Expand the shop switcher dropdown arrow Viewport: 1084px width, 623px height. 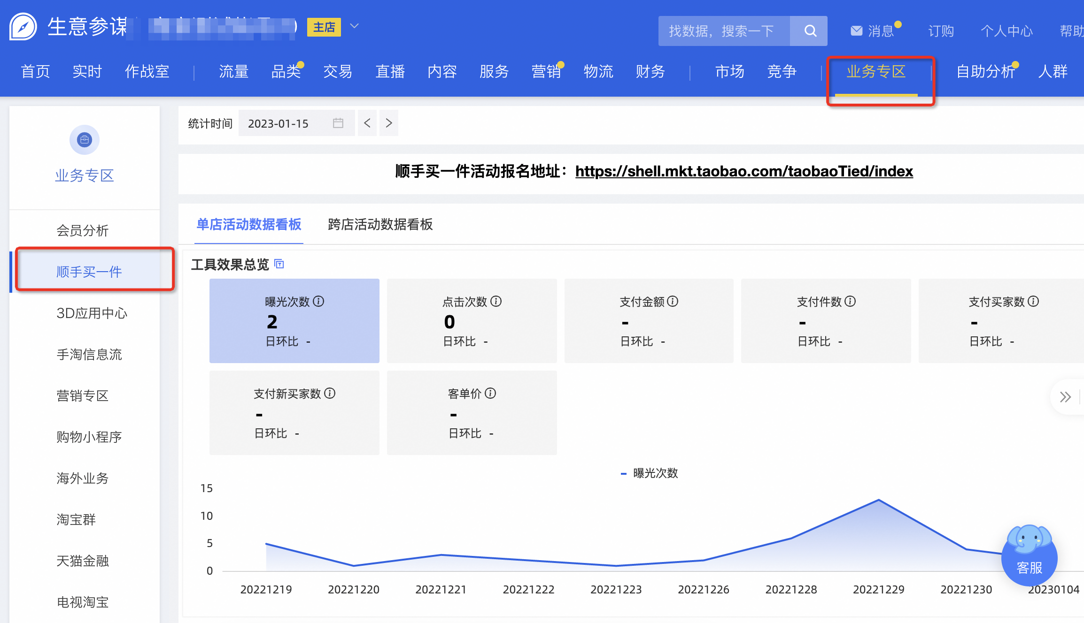pos(355,26)
